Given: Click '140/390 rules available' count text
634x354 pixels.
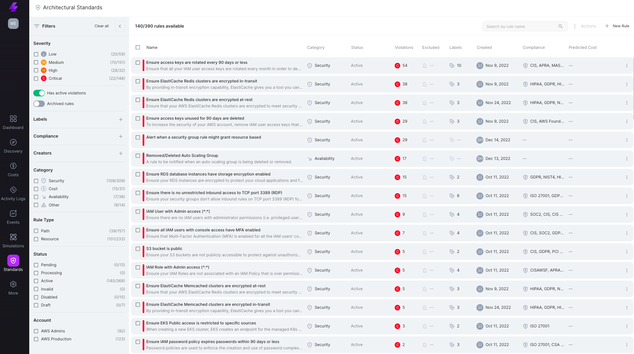Looking at the screenshot, I should [160, 26].
